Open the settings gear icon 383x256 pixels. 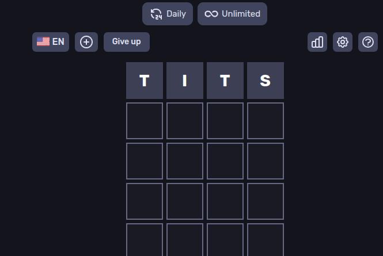343,42
